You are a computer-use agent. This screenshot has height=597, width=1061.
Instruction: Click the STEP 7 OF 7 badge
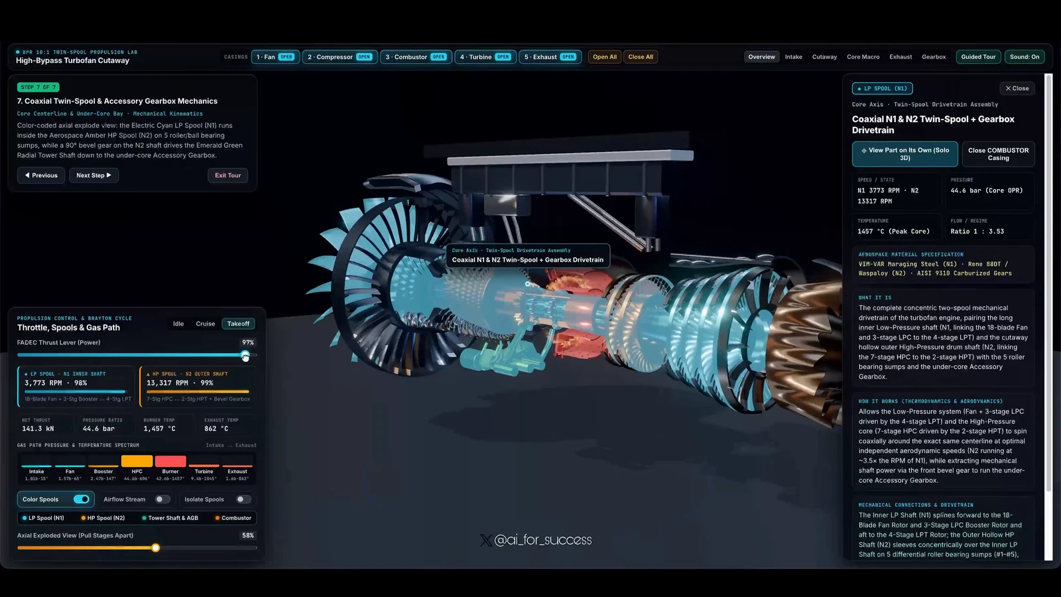click(38, 87)
